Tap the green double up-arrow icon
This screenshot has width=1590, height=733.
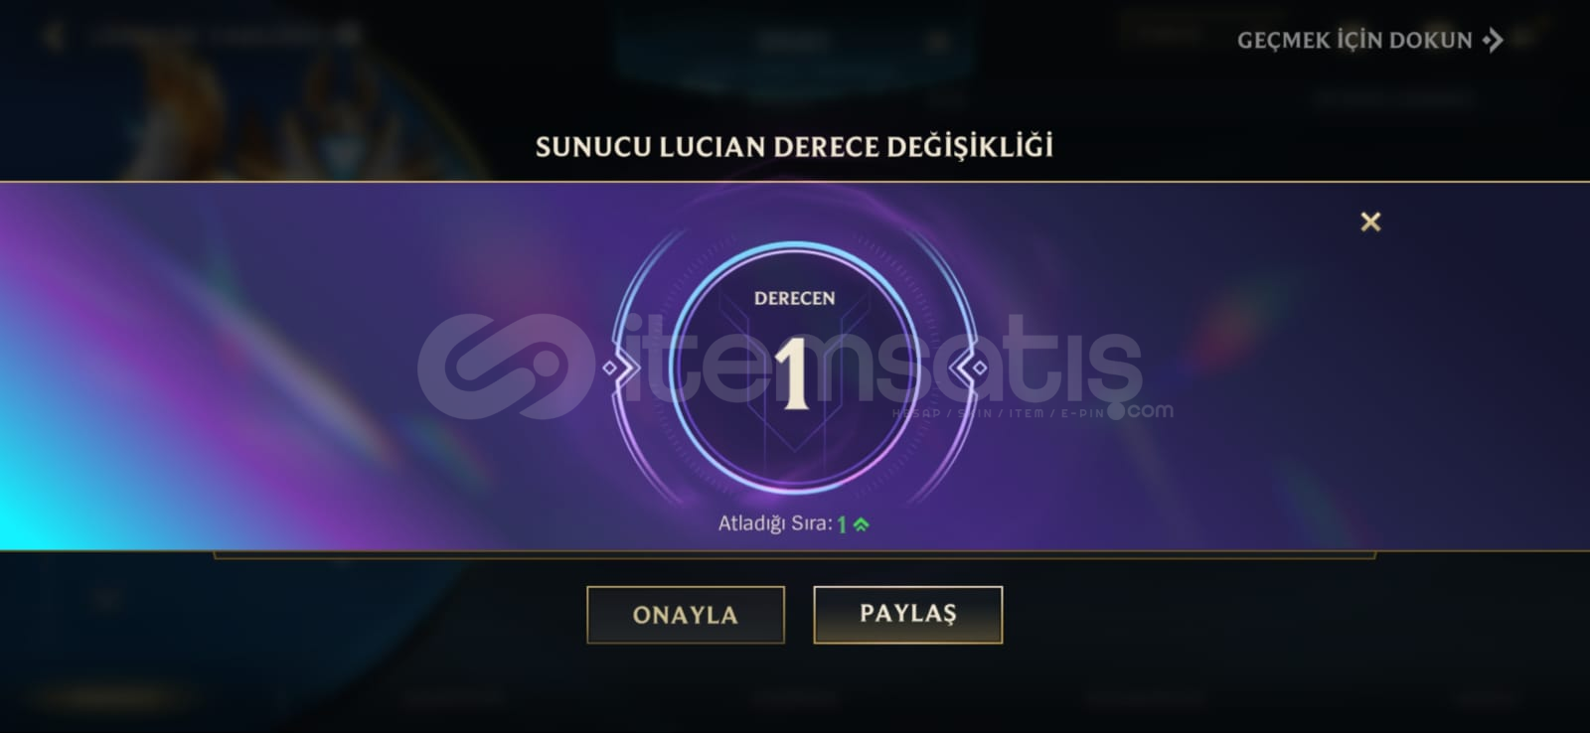(861, 524)
